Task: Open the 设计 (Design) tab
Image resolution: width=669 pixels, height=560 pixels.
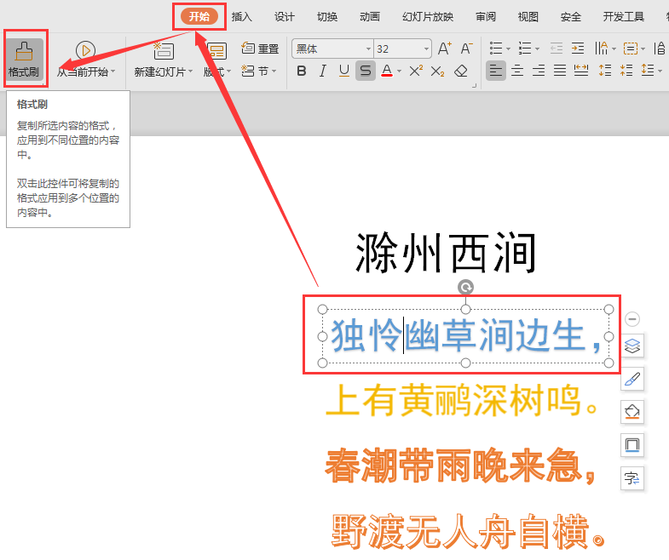Action: pyautogui.click(x=284, y=17)
